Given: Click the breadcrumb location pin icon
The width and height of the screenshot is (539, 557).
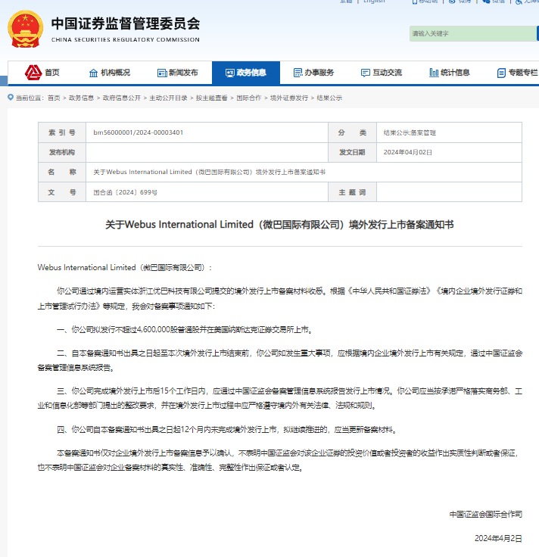Looking at the screenshot, I should [11, 98].
